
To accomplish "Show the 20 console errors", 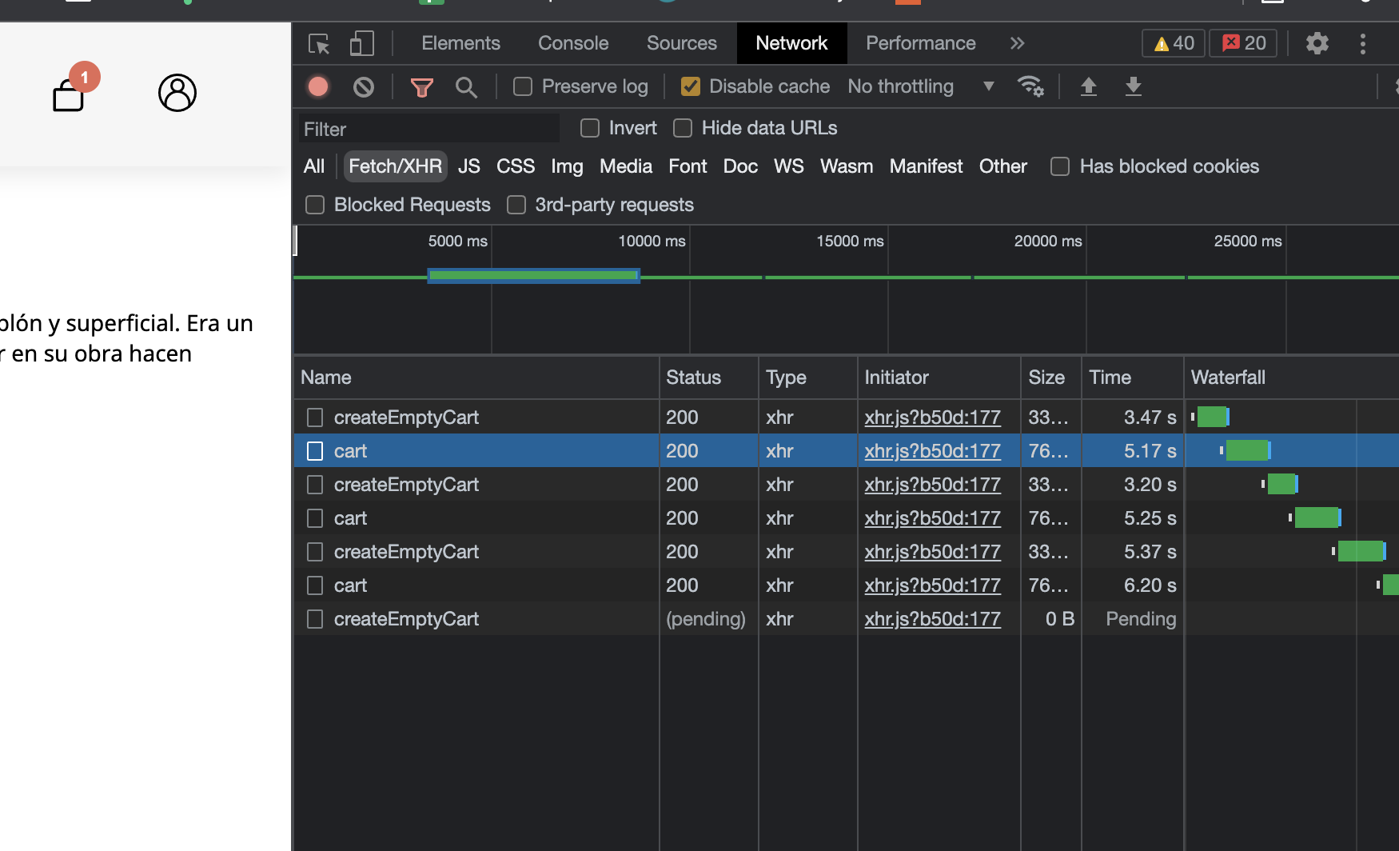I will pos(1242,43).
